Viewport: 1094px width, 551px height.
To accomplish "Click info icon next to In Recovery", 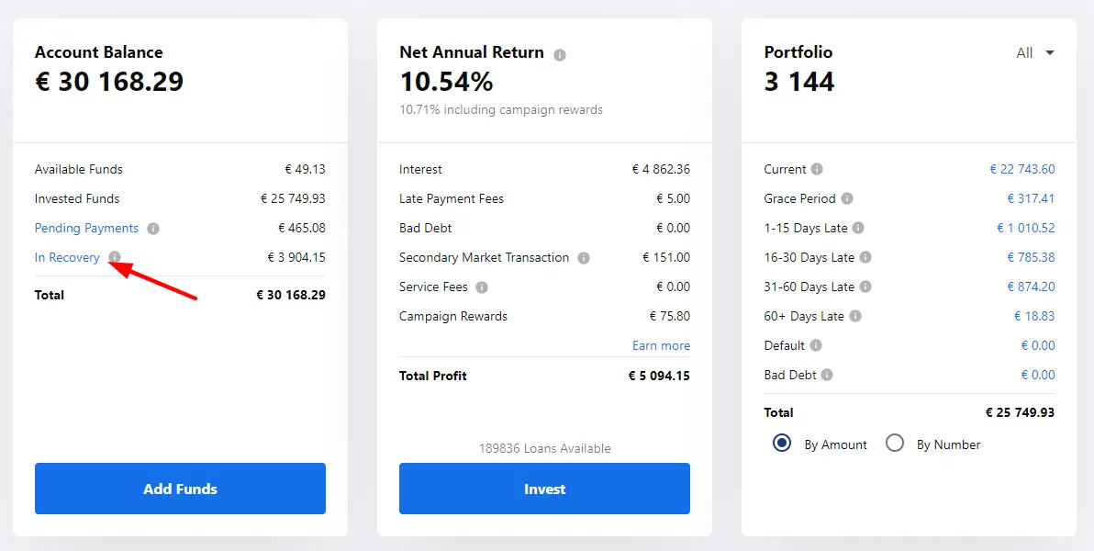I will (115, 257).
